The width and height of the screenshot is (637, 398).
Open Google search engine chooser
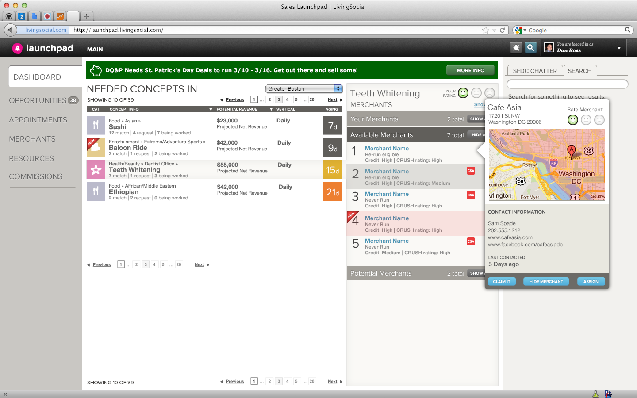point(521,30)
